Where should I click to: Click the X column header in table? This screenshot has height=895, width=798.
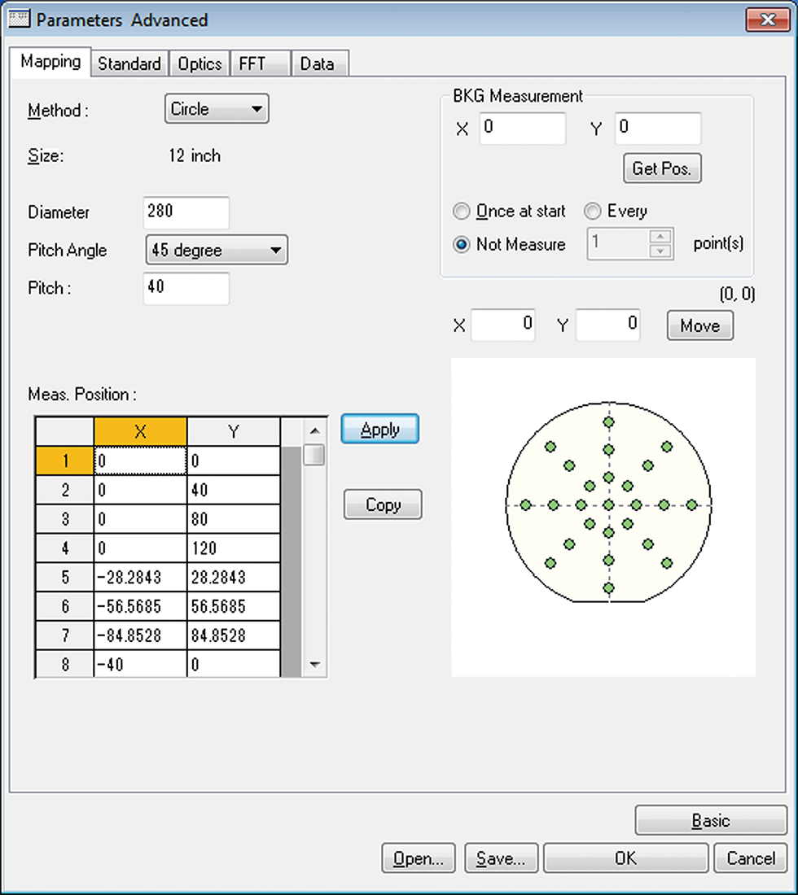point(141,431)
